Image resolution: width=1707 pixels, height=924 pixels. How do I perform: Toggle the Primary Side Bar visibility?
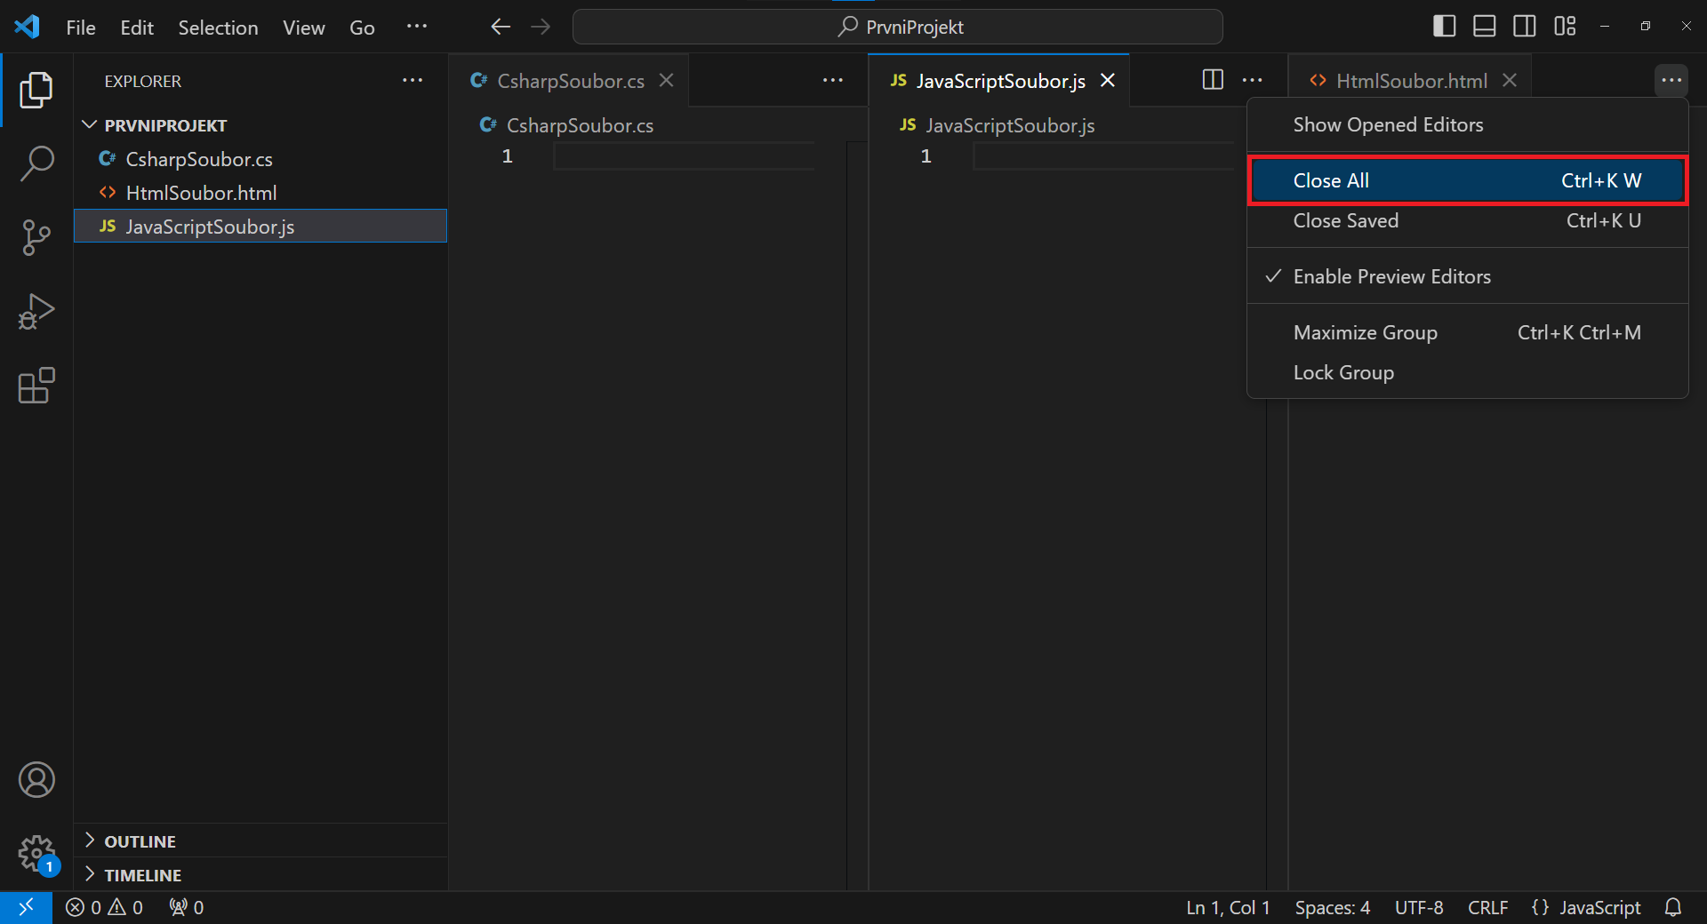point(1443,26)
